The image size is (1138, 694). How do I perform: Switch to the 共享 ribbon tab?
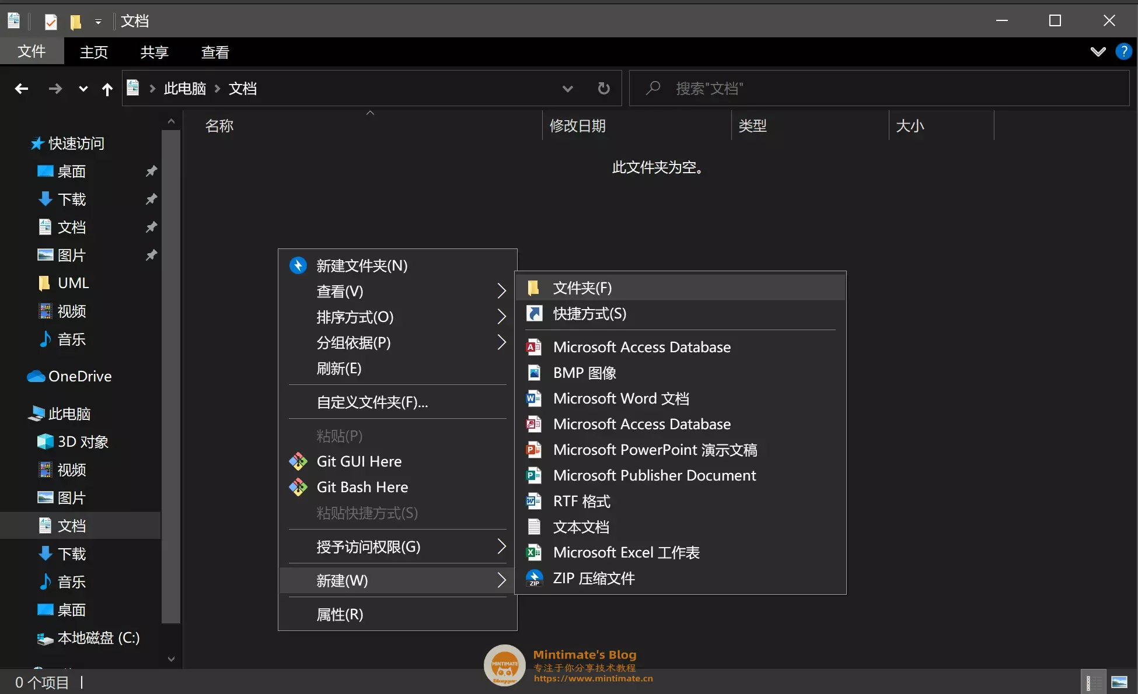(155, 52)
